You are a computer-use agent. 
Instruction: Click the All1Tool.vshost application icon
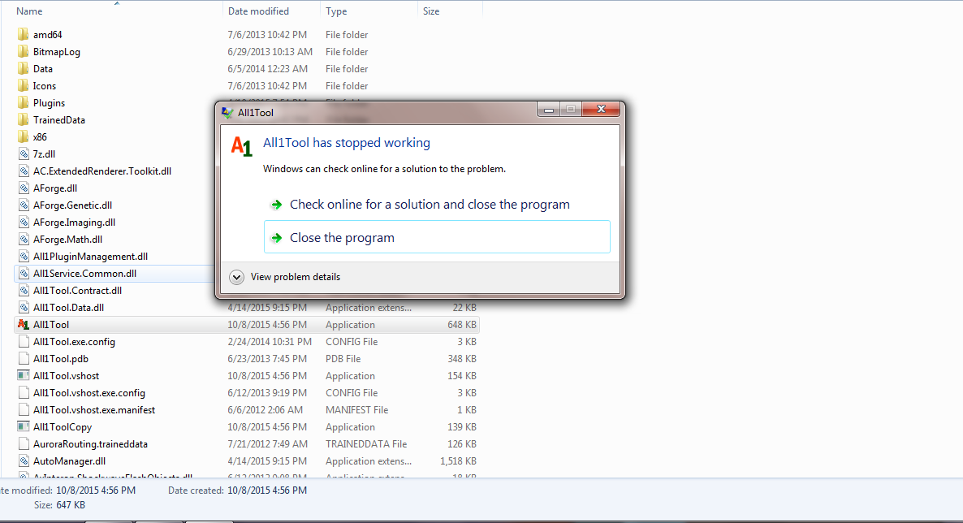pyautogui.click(x=24, y=375)
